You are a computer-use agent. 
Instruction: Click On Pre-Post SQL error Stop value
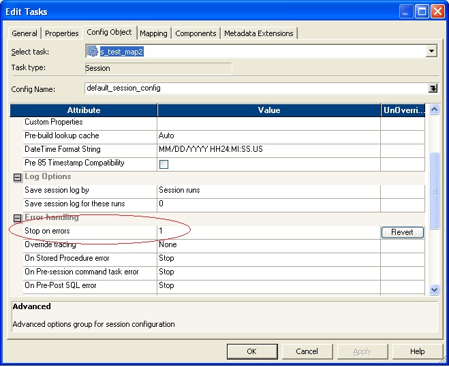[x=269, y=285]
